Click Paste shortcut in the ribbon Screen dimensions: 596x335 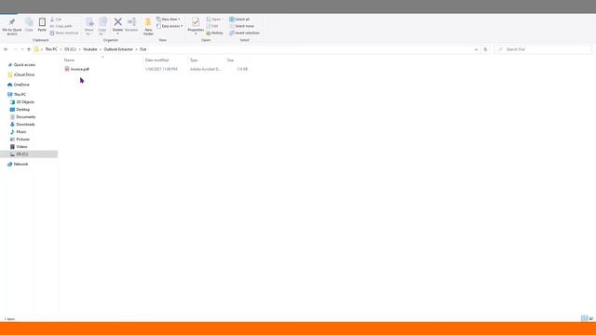[64, 33]
